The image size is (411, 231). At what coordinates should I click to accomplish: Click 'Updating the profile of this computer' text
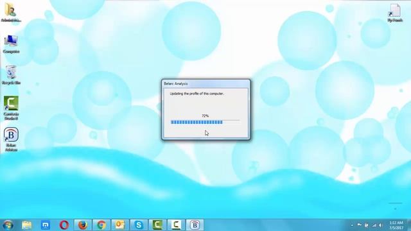point(197,94)
